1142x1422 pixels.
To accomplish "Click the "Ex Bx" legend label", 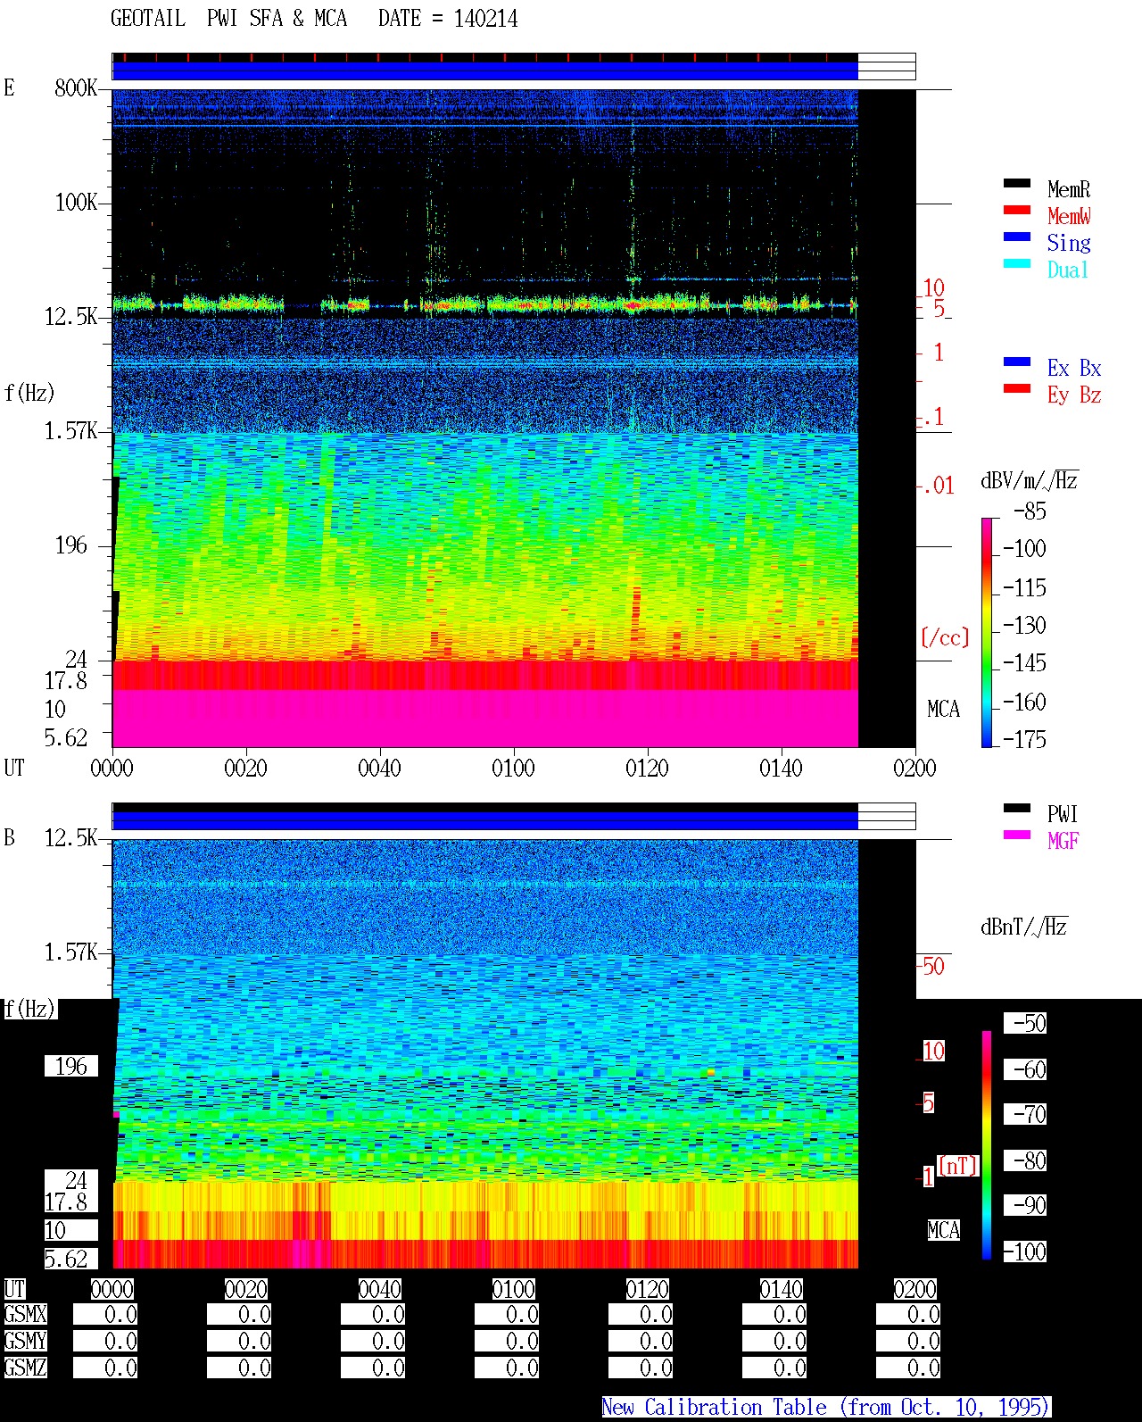I will coord(1074,368).
